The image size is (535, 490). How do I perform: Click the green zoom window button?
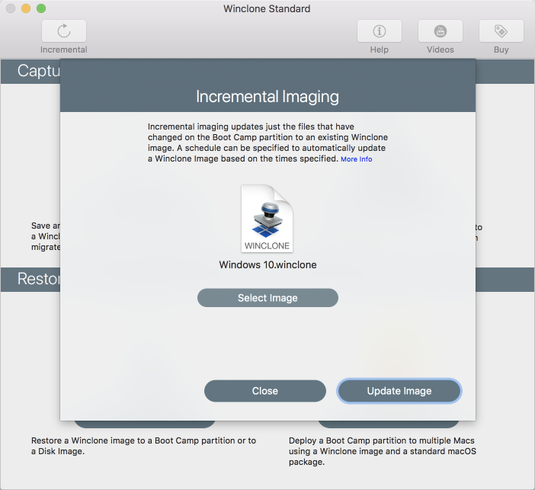[x=41, y=8]
